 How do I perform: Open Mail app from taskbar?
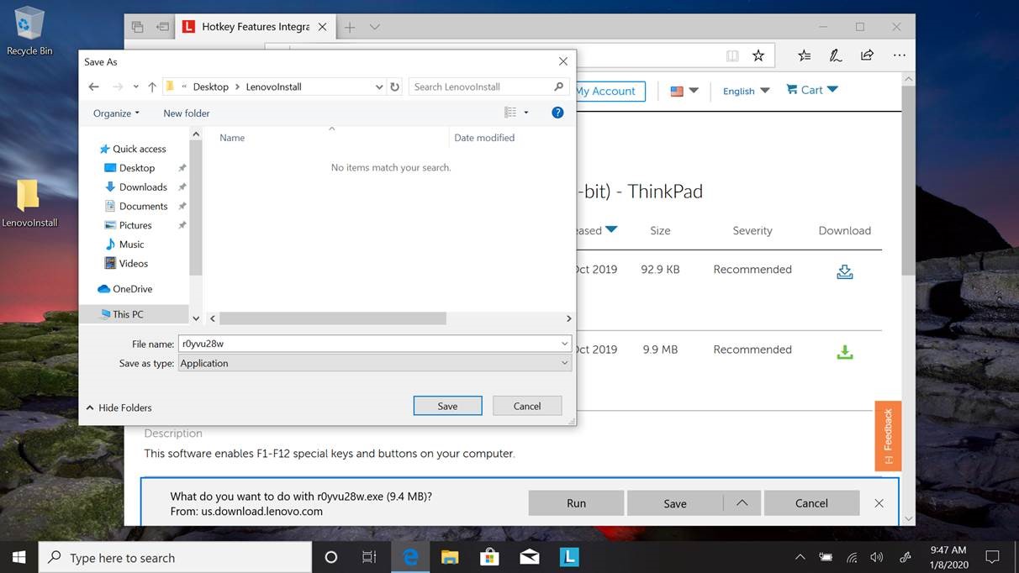[529, 557]
